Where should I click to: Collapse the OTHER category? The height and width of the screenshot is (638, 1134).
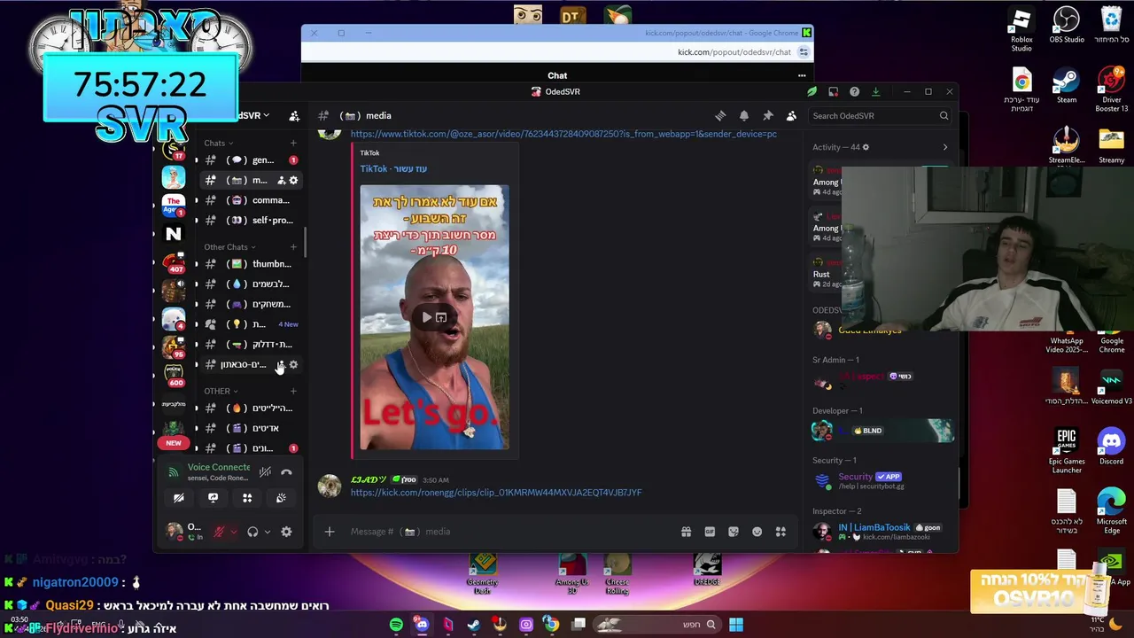click(x=221, y=391)
